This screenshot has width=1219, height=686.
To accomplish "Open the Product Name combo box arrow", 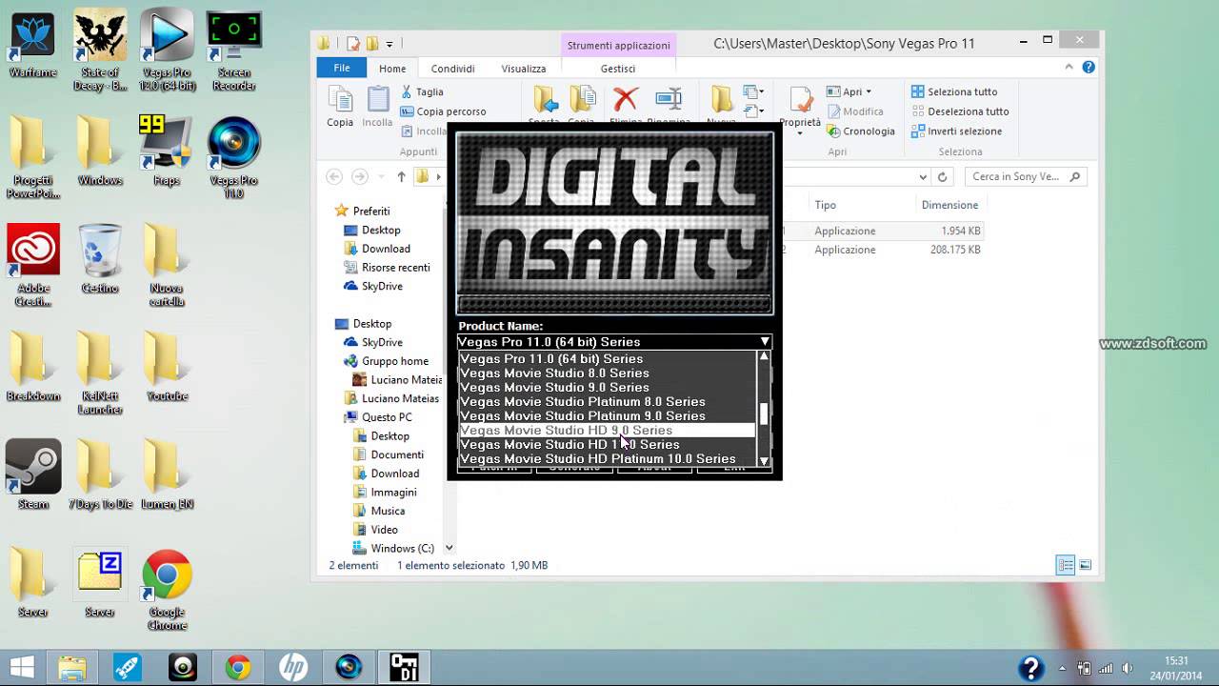I will [x=765, y=341].
